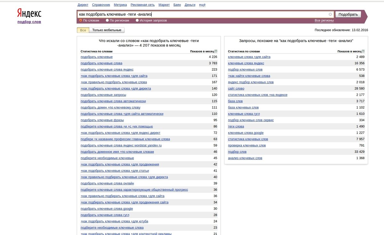Screen dimensions: 384x235
Task: Open 'подобрать ключевые слова яндекс' link
Action: tap(107, 70)
